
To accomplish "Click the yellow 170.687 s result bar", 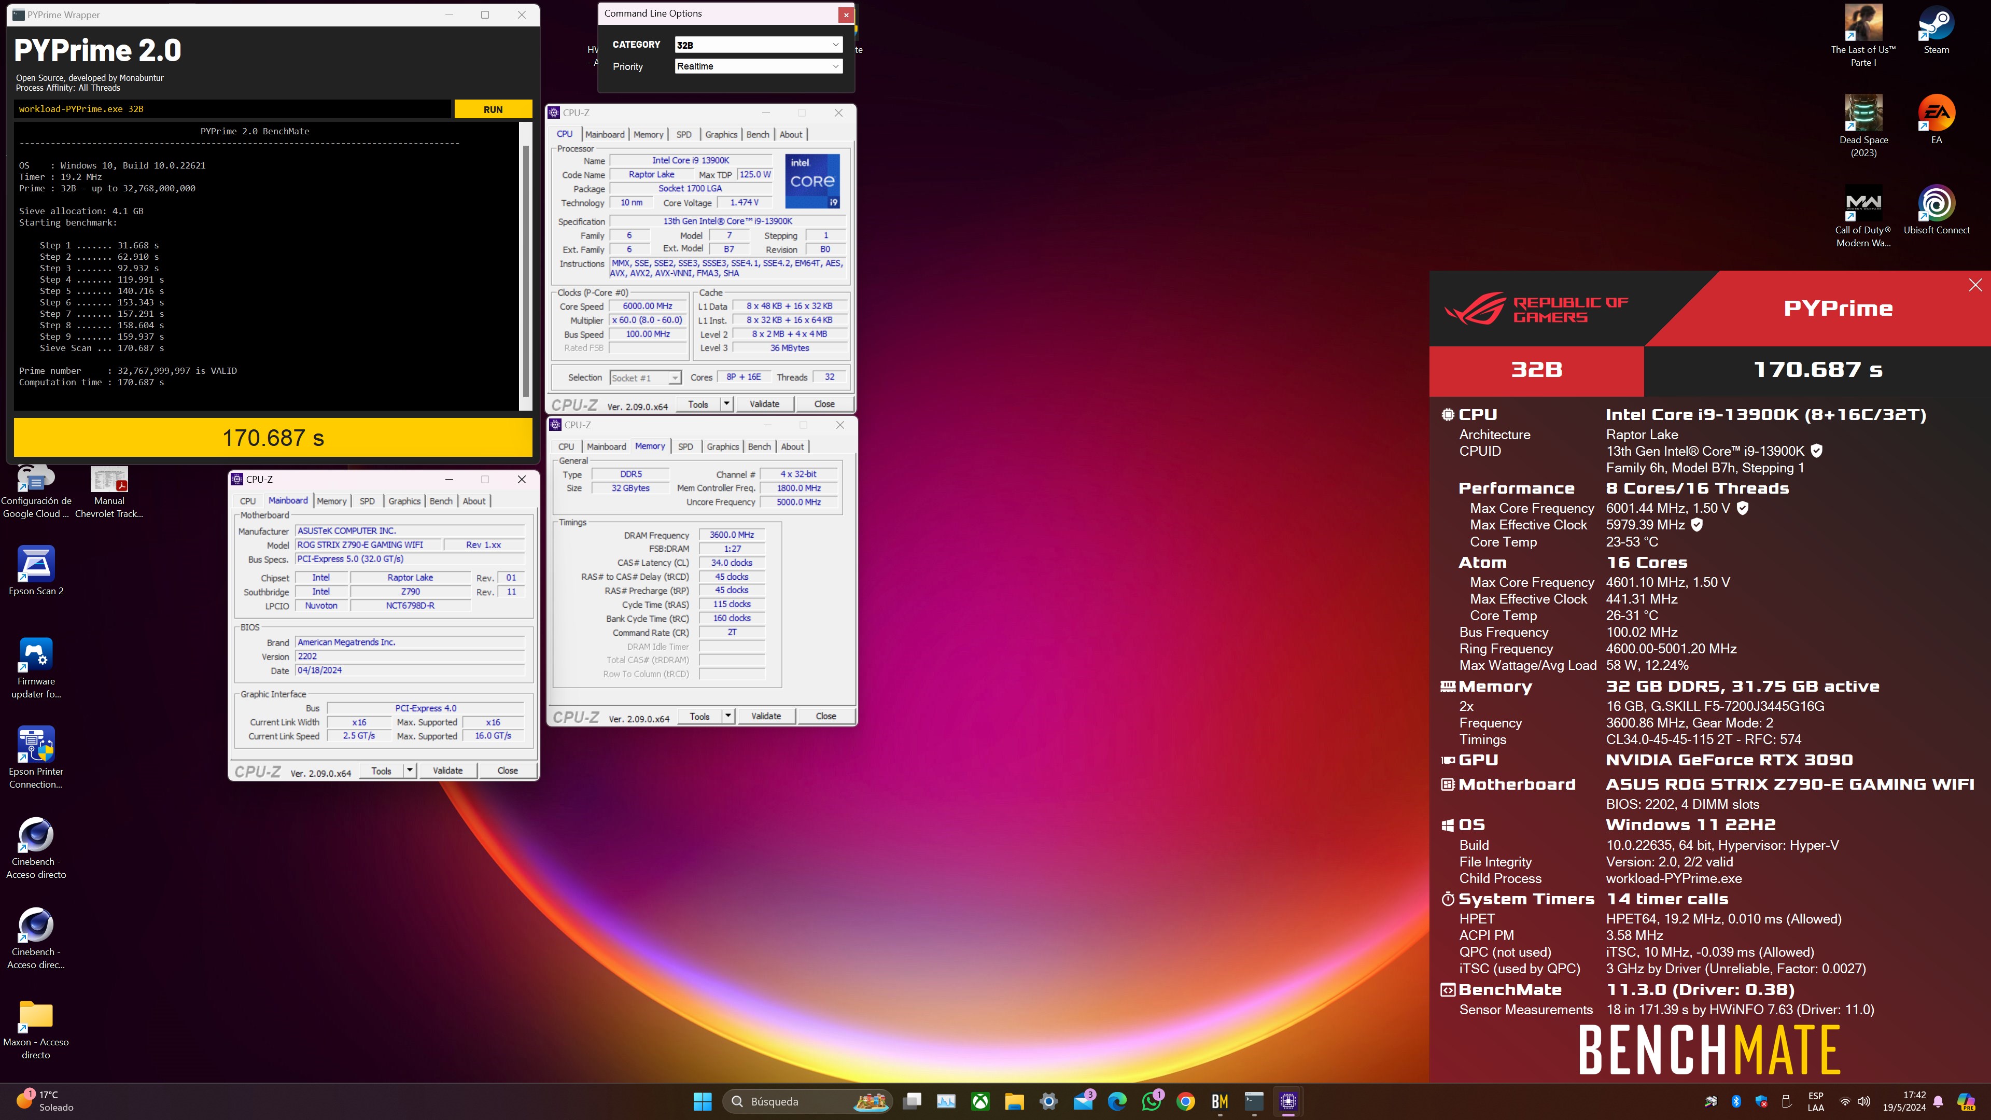I will 273,438.
